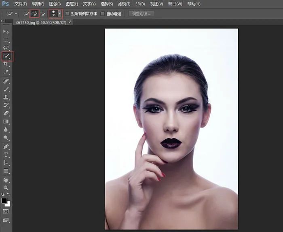Select the Rectangular Marquee tool
283x232 pixels.
[6, 40]
